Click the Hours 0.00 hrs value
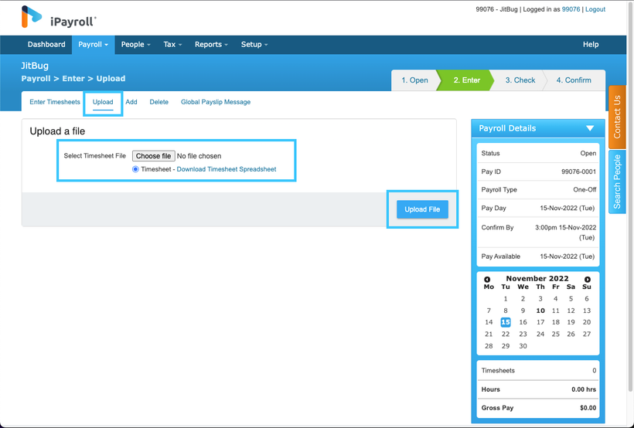634x428 pixels. [584, 389]
